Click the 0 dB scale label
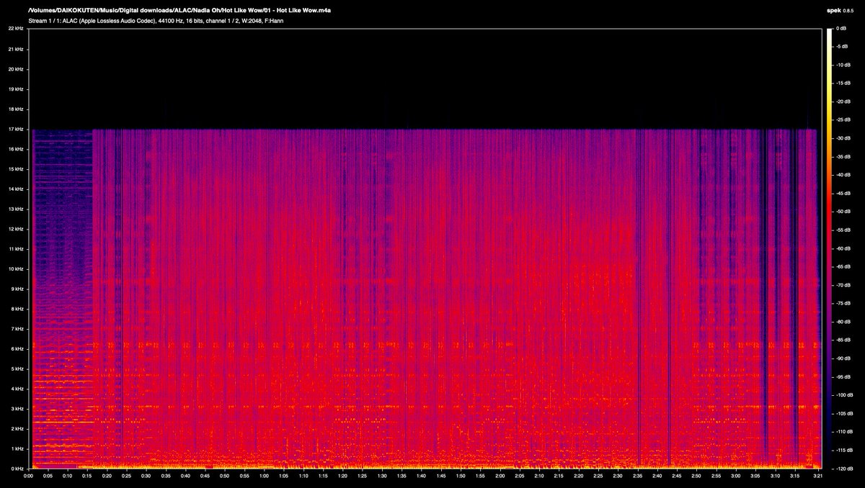The width and height of the screenshot is (865, 488). coord(841,28)
